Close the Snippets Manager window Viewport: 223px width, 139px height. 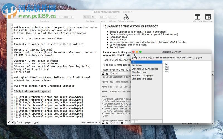[134, 52]
